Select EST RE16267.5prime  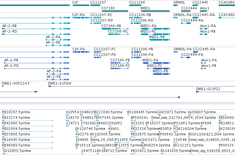pos(16,112)
